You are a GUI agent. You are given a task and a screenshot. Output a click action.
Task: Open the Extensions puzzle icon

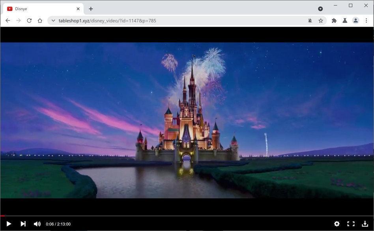point(334,21)
